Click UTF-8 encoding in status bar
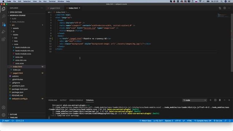This screenshot has height=131, width=233. click(x=178, y=121)
